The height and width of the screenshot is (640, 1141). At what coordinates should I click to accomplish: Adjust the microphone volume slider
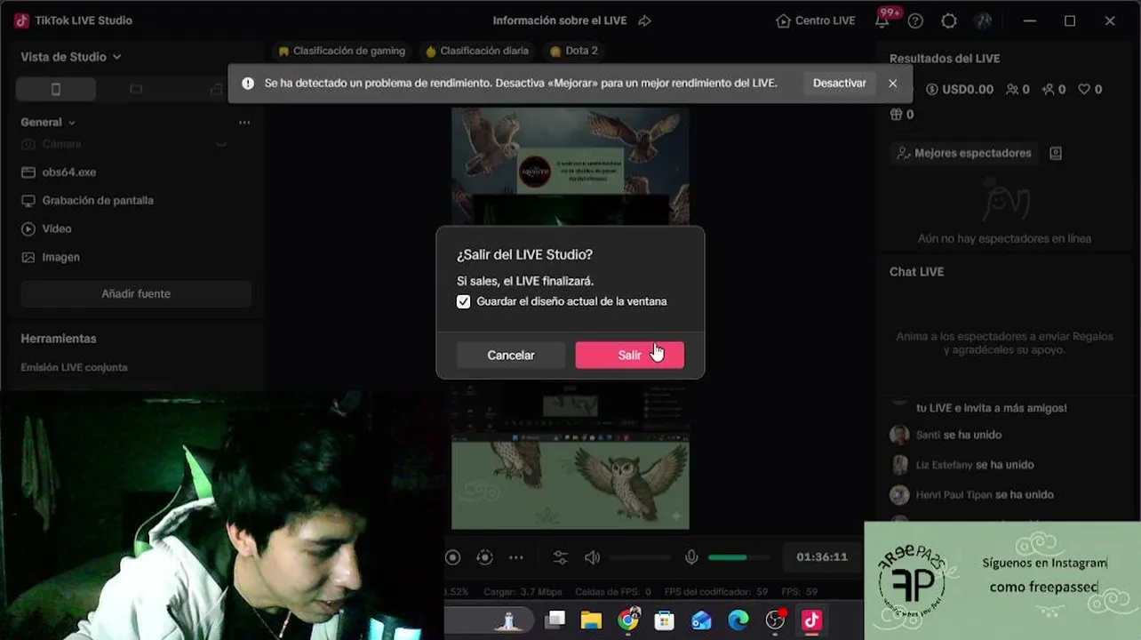pos(738,557)
